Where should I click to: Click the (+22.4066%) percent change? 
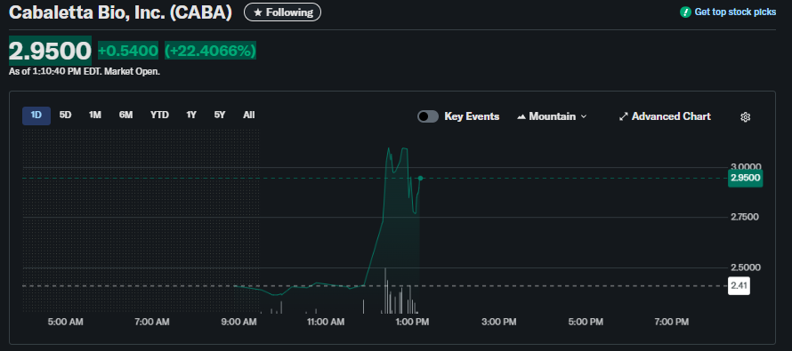pos(210,51)
